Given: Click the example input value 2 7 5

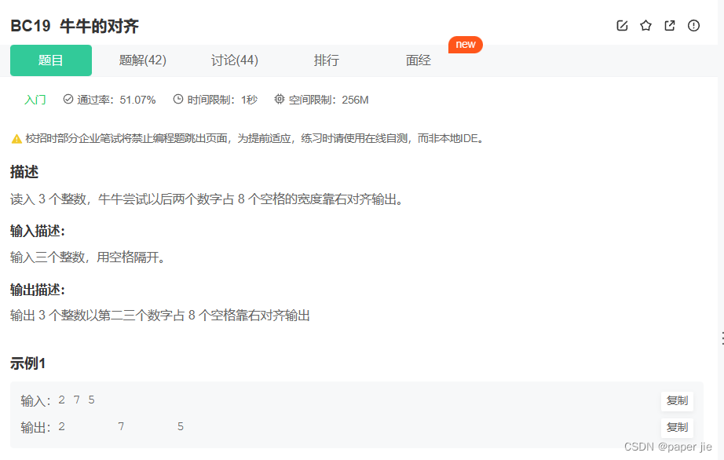Looking at the screenshot, I should click(x=77, y=400).
